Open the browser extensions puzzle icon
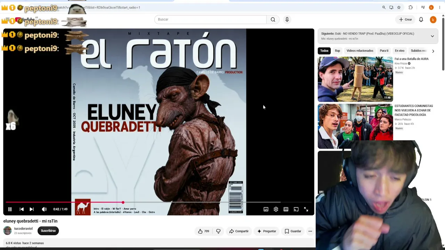Viewport: 445px width, 250px height. [411, 7]
